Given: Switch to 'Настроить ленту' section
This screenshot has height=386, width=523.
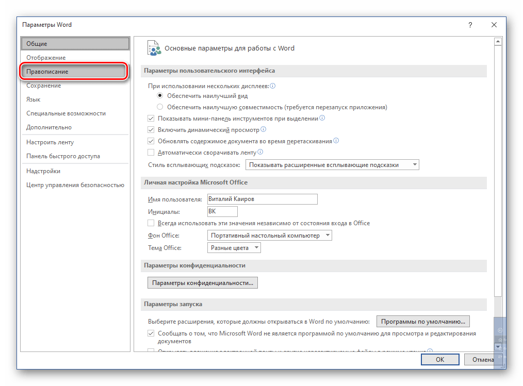Looking at the screenshot, I should [x=50, y=142].
